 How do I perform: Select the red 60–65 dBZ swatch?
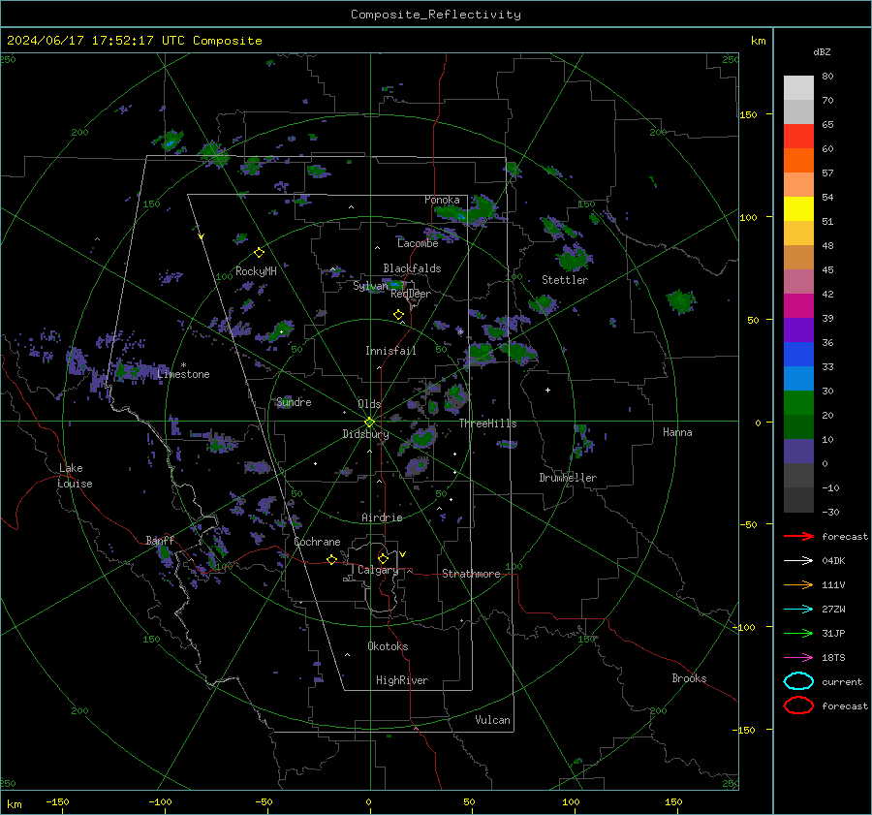[798, 137]
